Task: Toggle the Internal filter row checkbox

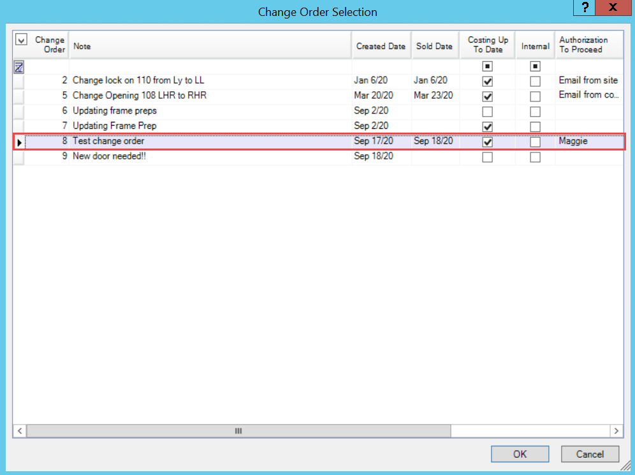Action: pos(535,66)
